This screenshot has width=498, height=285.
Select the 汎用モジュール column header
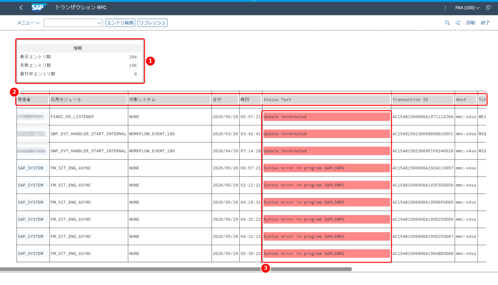point(89,100)
